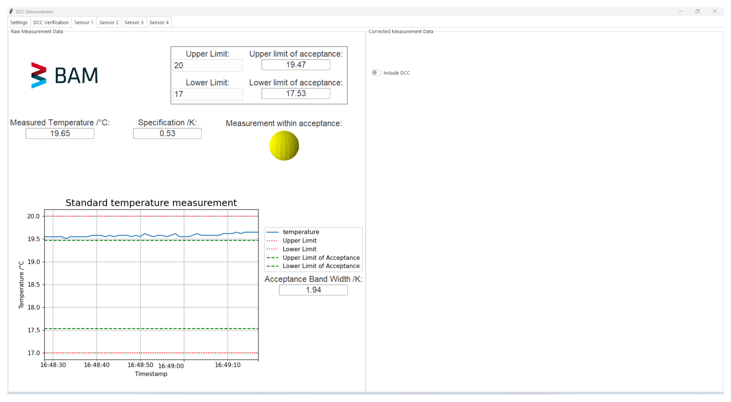The height and width of the screenshot is (402, 731).
Task: Click the yellow acceptance indicator sphere
Action: click(284, 146)
